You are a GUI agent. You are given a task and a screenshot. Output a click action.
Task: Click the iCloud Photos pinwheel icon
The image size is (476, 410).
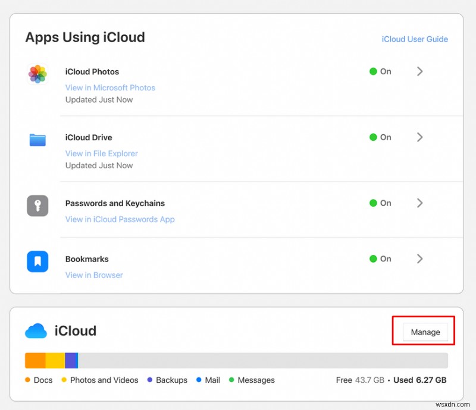37,74
